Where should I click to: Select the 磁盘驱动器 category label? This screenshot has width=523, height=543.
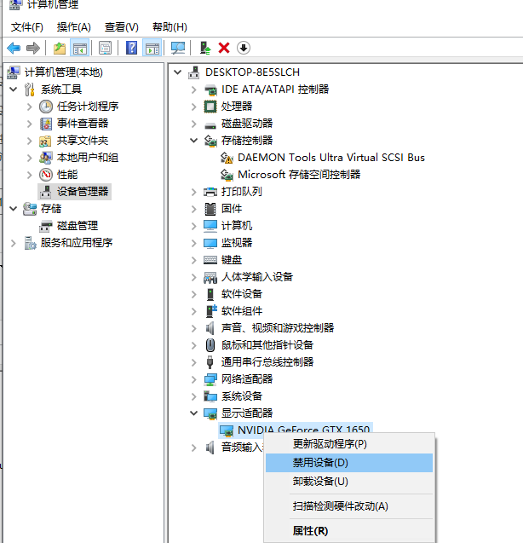click(x=247, y=124)
